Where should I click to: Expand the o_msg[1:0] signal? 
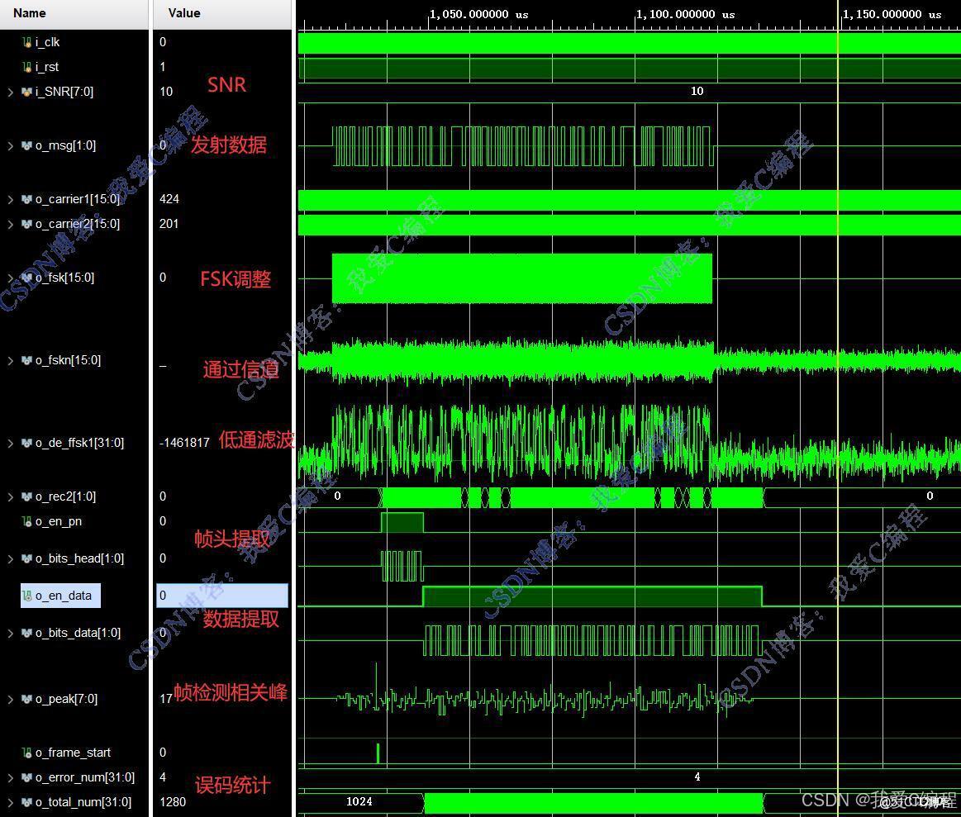tap(11, 146)
